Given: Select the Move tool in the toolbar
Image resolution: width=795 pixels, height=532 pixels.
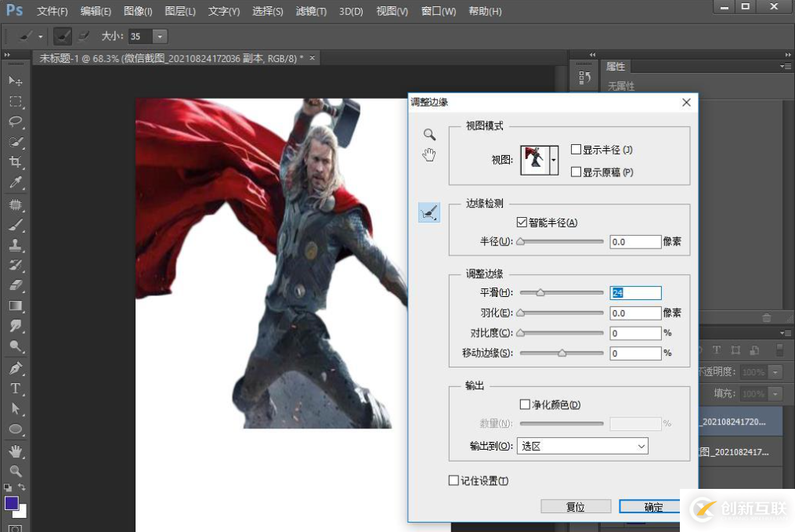Looking at the screenshot, I should pos(14,81).
